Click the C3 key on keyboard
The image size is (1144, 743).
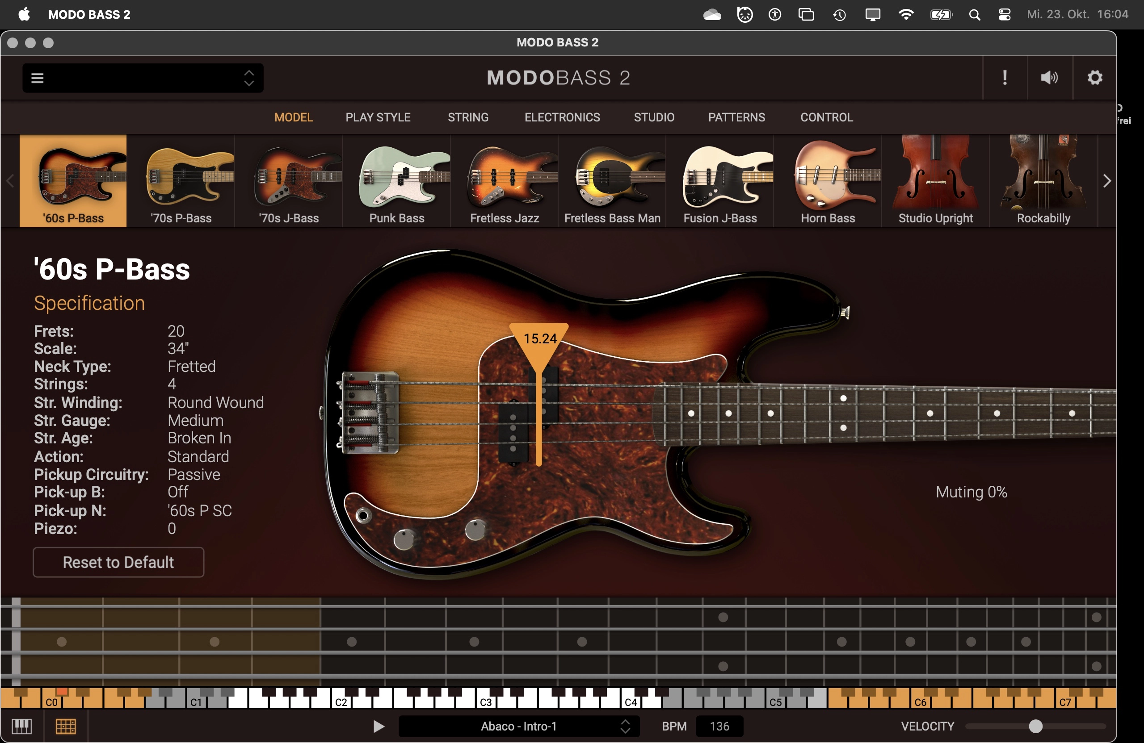(486, 701)
